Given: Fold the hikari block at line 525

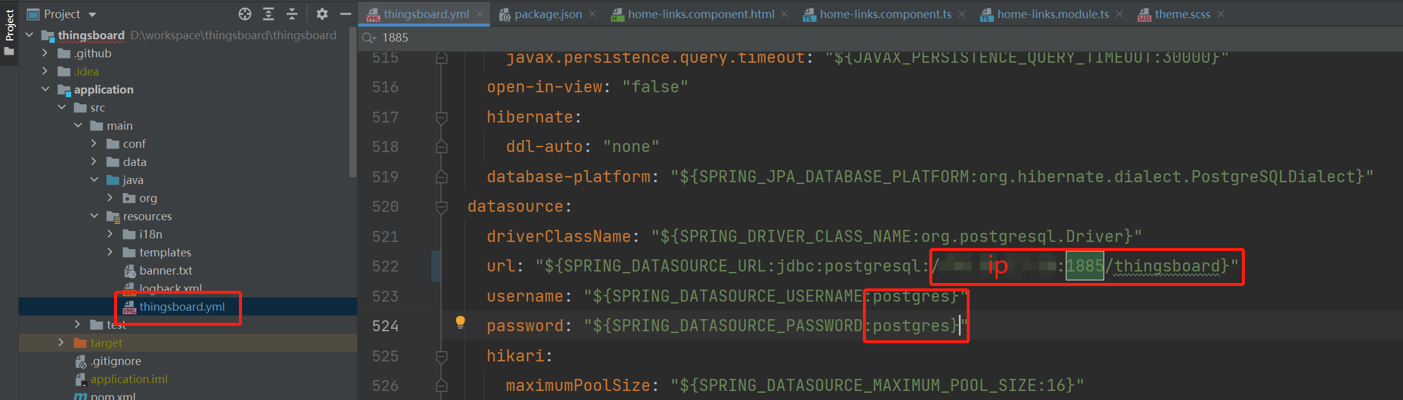Looking at the screenshot, I should tap(442, 357).
